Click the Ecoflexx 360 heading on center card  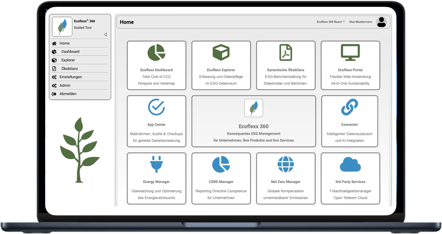click(253, 126)
